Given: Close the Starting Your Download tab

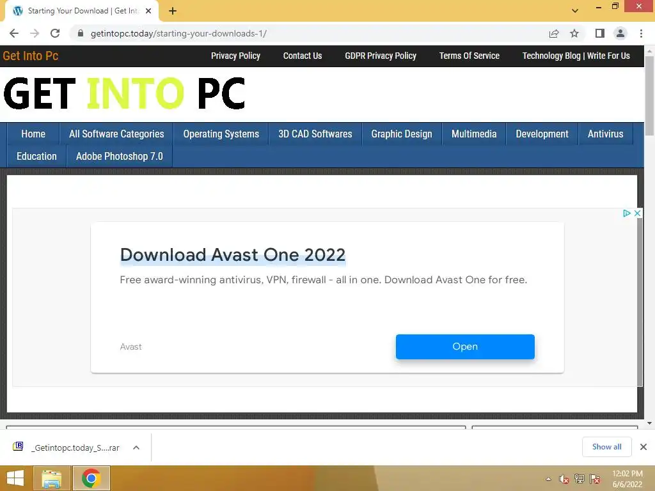Looking at the screenshot, I should click(x=148, y=11).
